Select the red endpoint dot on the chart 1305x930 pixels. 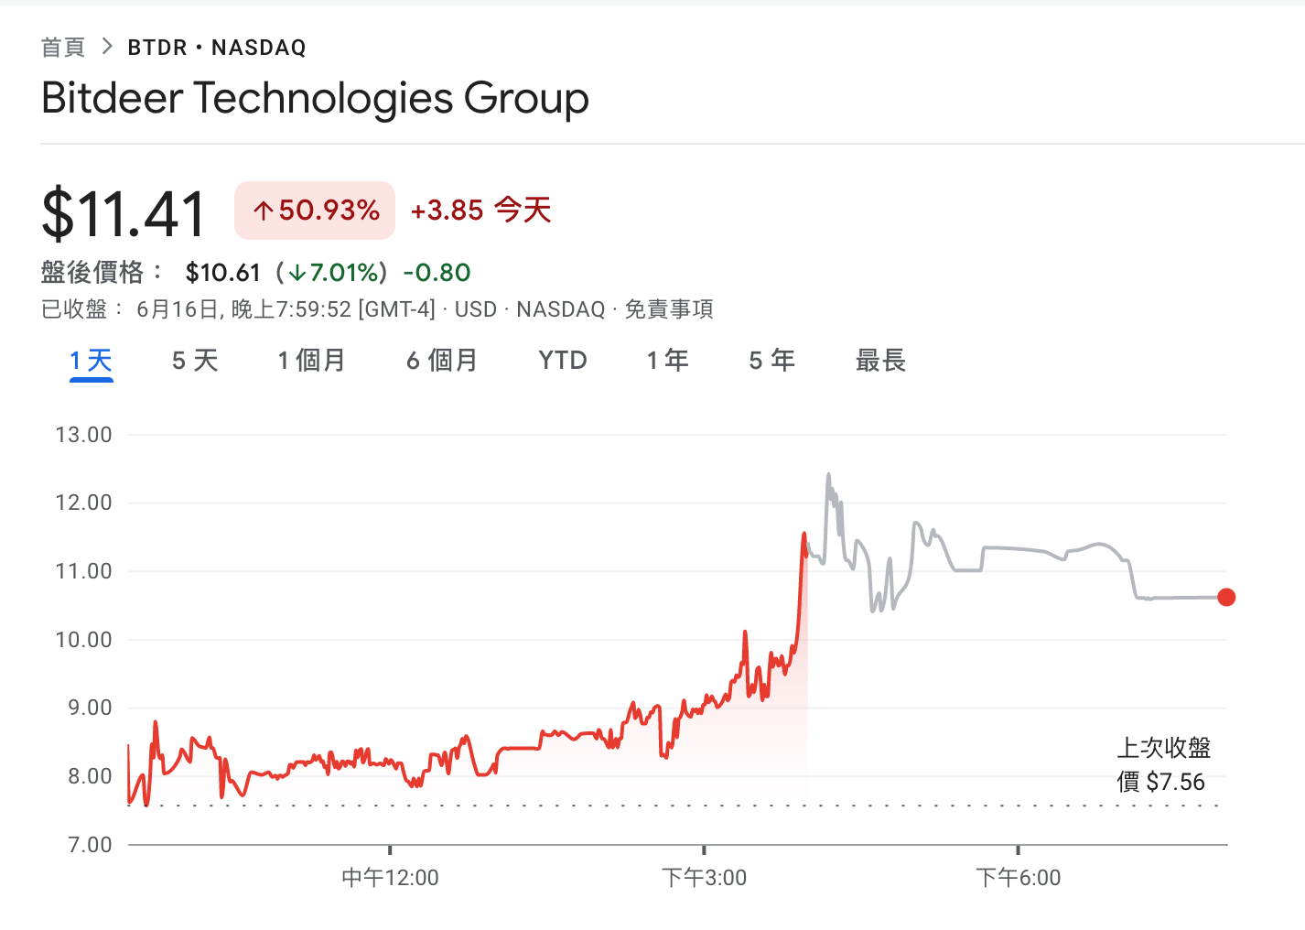click(x=1226, y=597)
